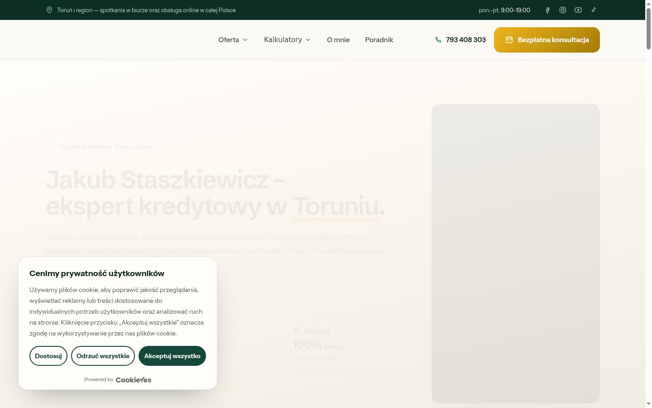Click the phone handset icon
Viewport: 652px width, 408px height.
pos(438,40)
